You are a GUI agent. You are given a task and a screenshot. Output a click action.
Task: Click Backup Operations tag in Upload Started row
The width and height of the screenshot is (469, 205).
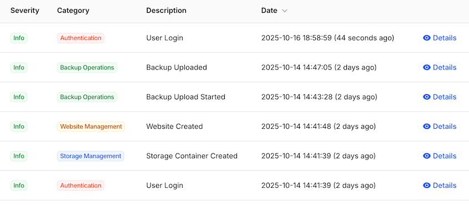pyautogui.click(x=87, y=97)
